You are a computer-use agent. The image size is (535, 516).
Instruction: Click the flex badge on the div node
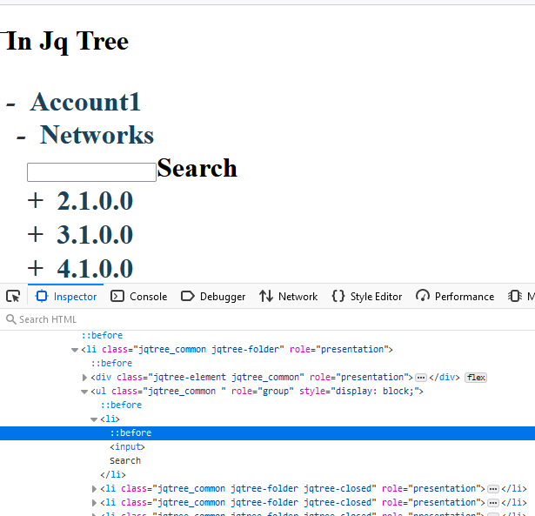[x=476, y=378]
